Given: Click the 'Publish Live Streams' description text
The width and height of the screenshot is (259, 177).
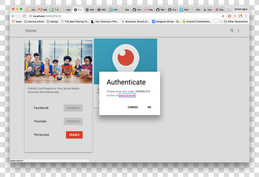Looking at the screenshot, I should 53,90.
